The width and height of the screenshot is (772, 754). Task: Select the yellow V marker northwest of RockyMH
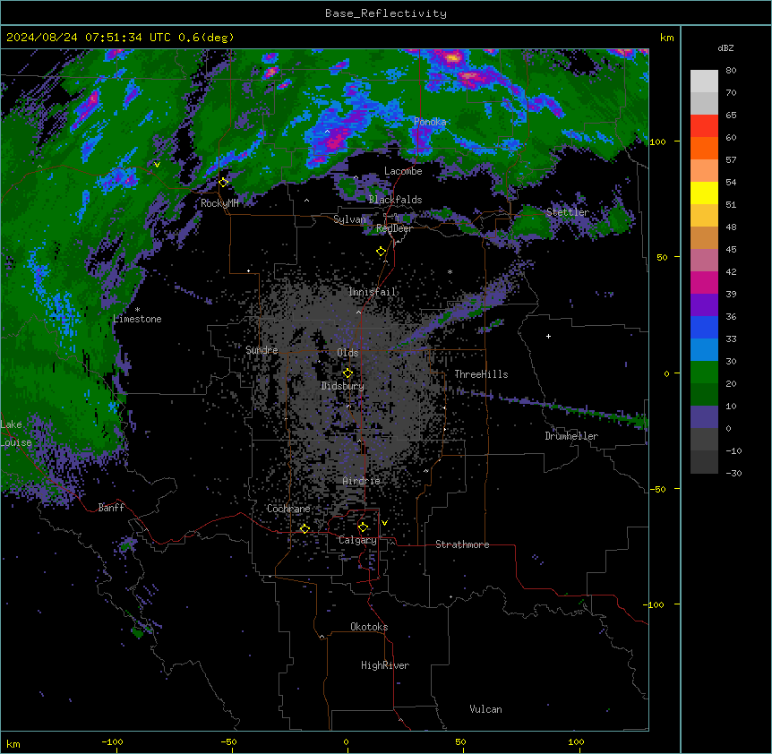[157, 165]
